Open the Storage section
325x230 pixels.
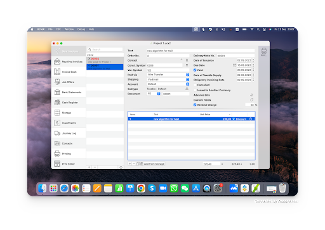point(69,113)
